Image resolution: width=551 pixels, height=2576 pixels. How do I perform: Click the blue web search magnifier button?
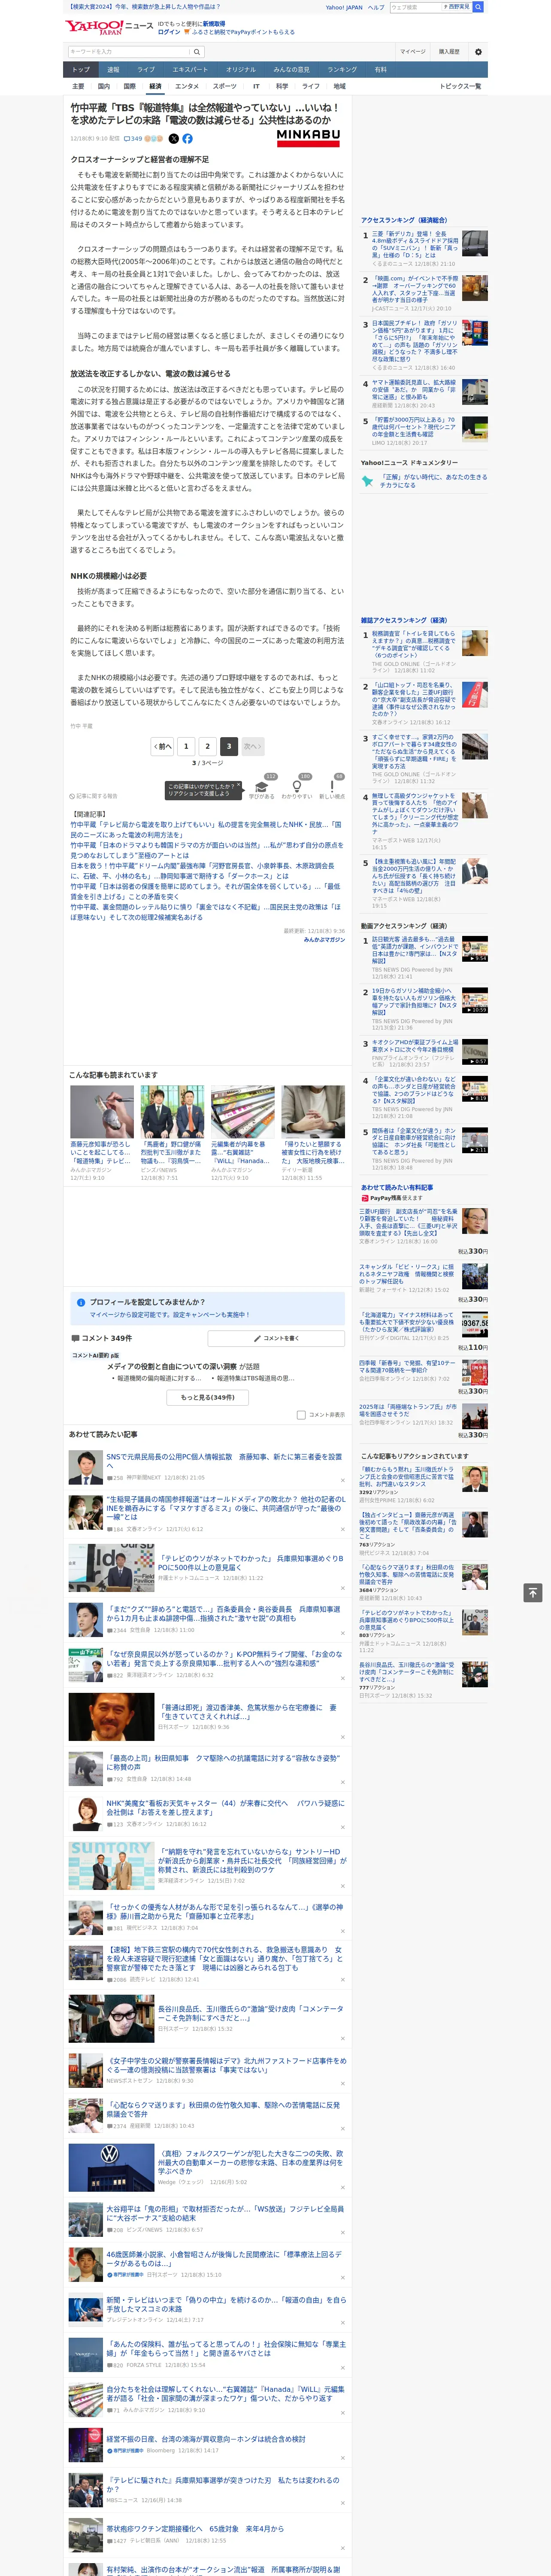478,7
